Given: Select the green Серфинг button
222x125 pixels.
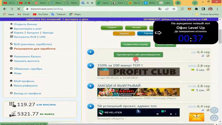Looking at the screenshot, I should (112, 27).
